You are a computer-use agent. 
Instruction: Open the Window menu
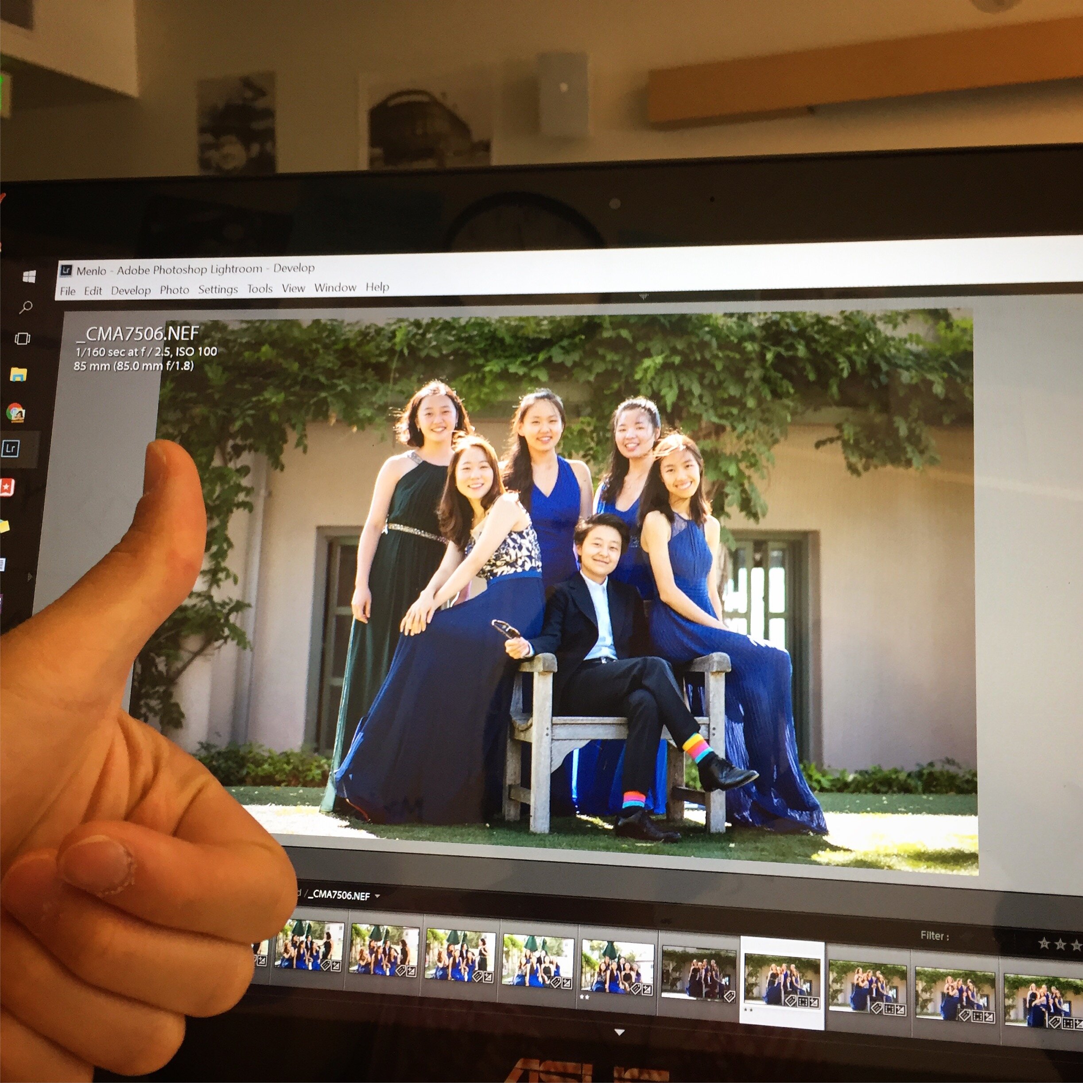(335, 287)
